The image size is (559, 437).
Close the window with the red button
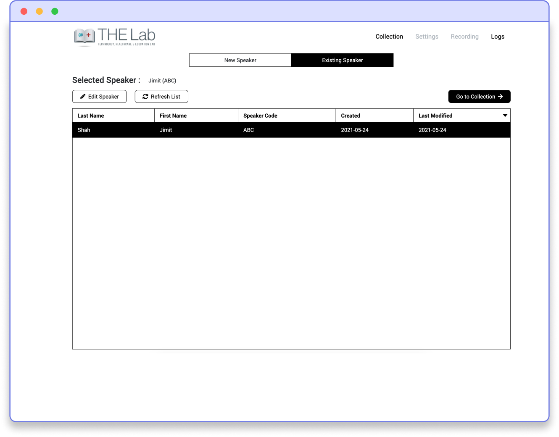[x=24, y=11]
